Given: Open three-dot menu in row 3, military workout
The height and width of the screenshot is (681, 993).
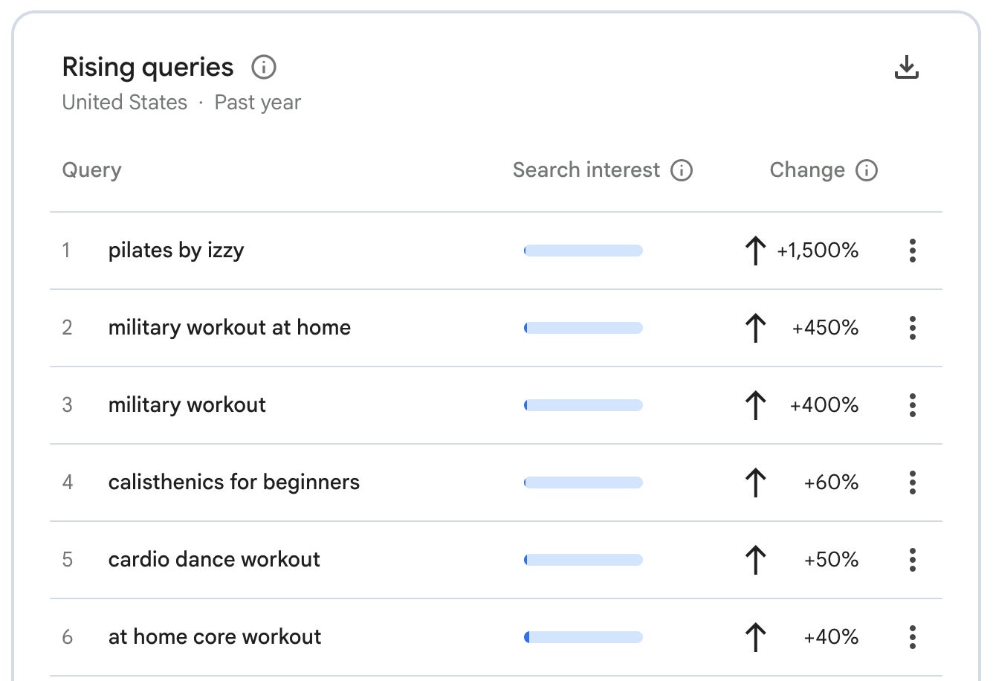Looking at the screenshot, I should 913,405.
